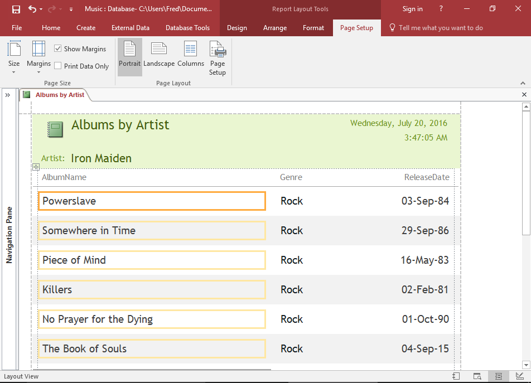Select the release date 03-Sep-84

point(425,201)
